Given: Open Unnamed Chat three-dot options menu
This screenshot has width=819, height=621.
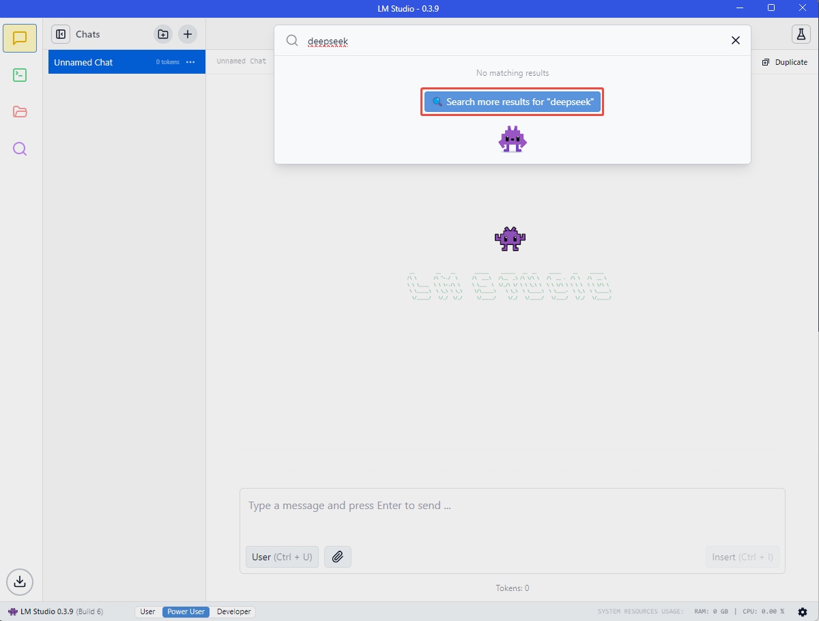Looking at the screenshot, I should [x=190, y=62].
